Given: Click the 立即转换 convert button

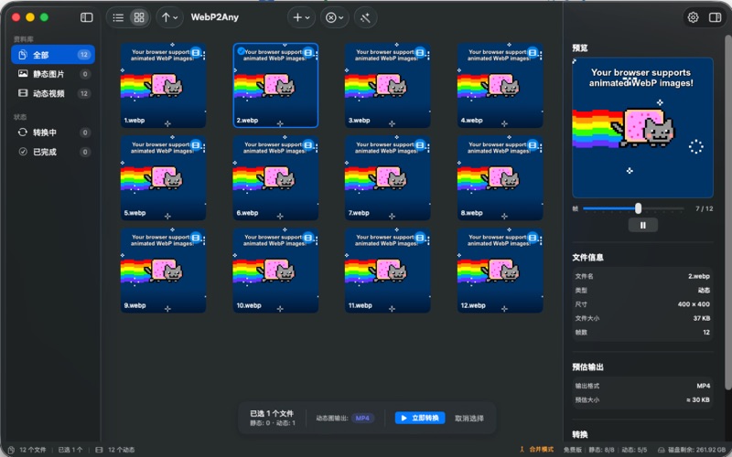Looking at the screenshot, I should pos(420,418).
